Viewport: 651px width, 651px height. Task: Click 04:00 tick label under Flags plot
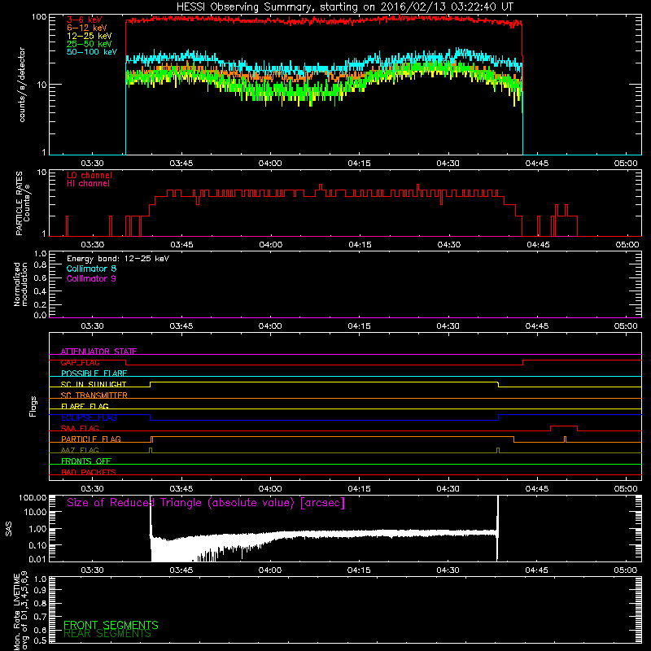(x=270, y=489)
